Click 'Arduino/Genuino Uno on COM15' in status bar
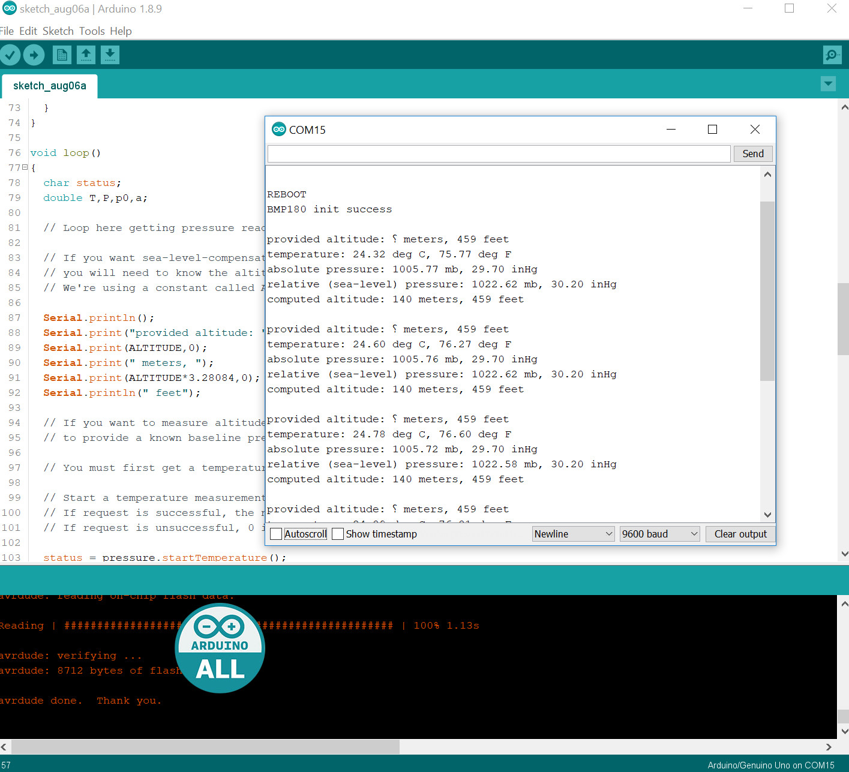Screen dimensions: 849x772 tap(771, 765)
